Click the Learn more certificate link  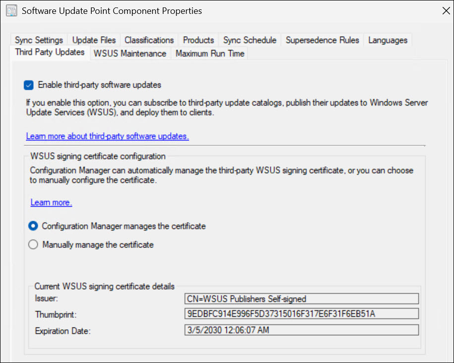pos(51,202)
